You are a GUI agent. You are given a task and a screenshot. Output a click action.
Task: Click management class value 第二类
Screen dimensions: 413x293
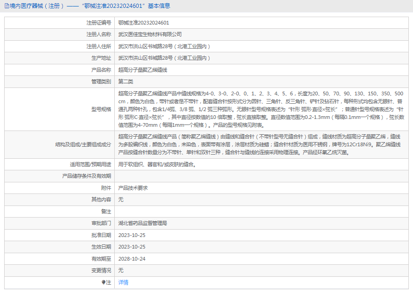coord(126,82)
